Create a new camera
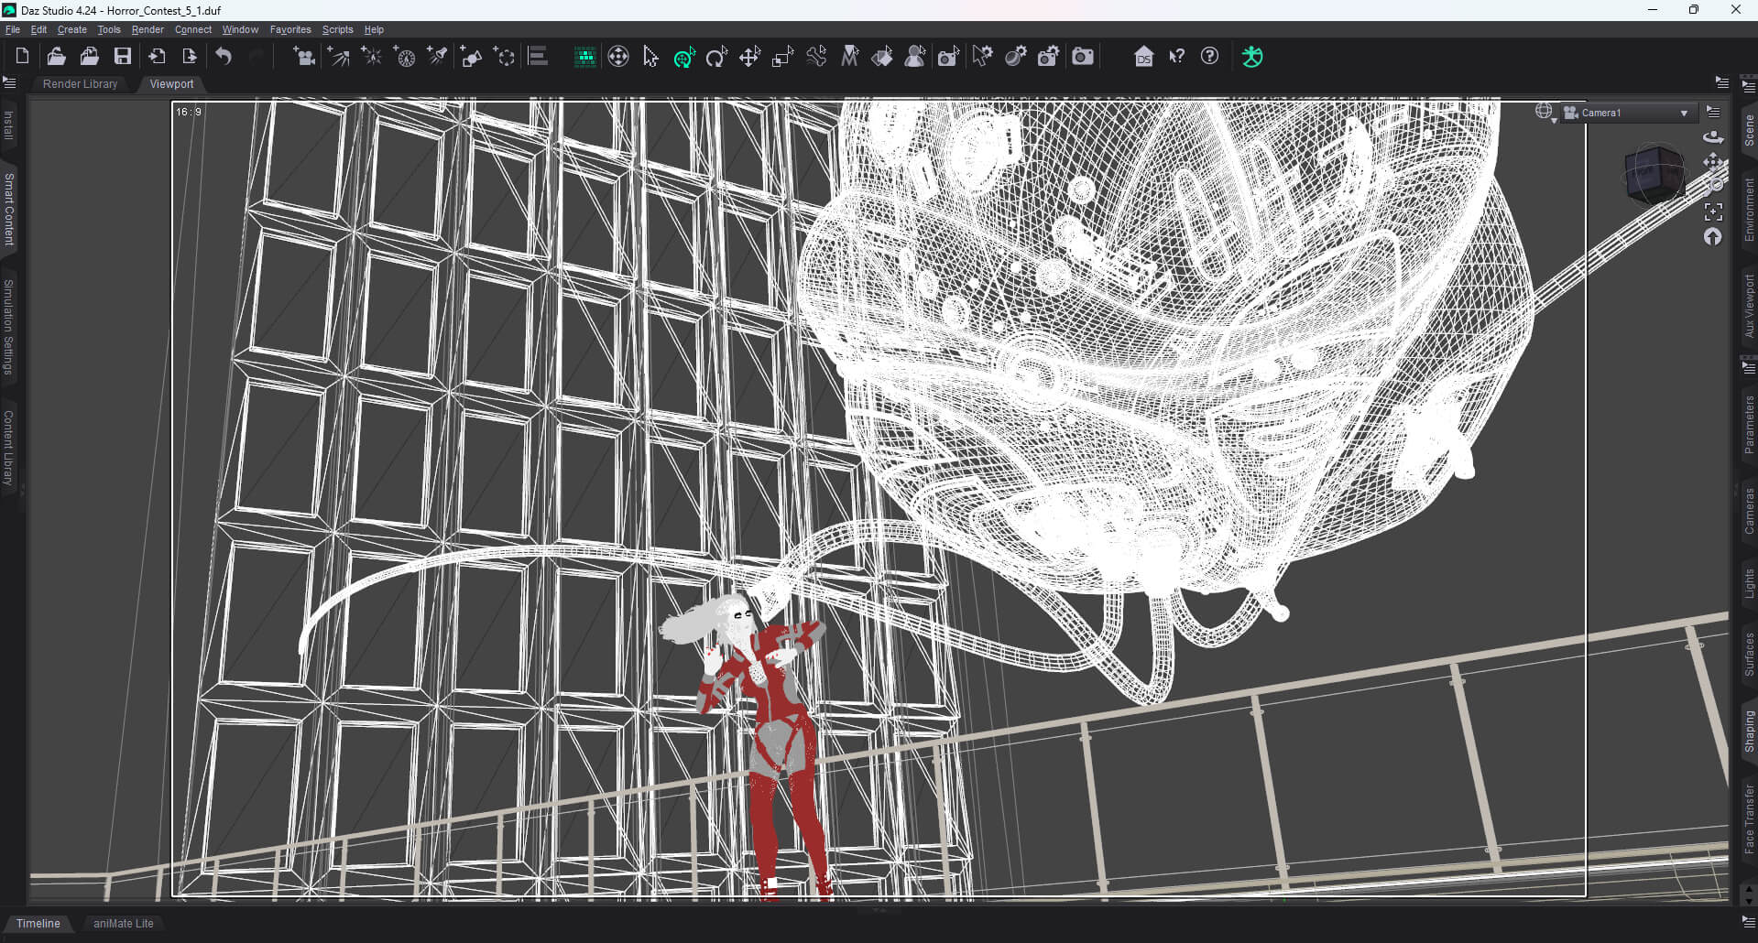Screen dimensions: 1758x943 303,57
